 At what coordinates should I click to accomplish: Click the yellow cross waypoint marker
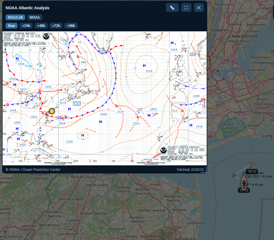(252, 164)
